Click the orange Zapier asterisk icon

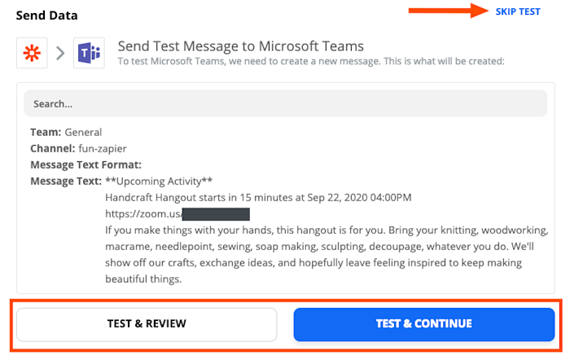(33, 54)
